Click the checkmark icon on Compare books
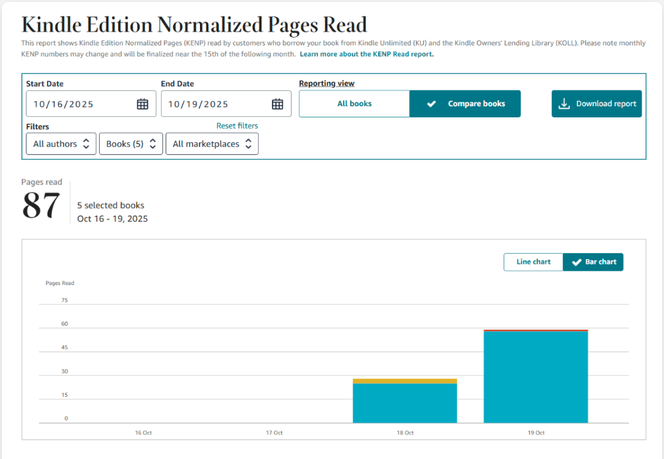The width and height of the screenshot is (664, 459). (x=432, y=104)
